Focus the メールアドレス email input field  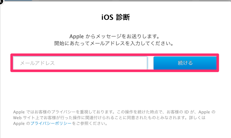pyautogui.click(x=80, y=63)
